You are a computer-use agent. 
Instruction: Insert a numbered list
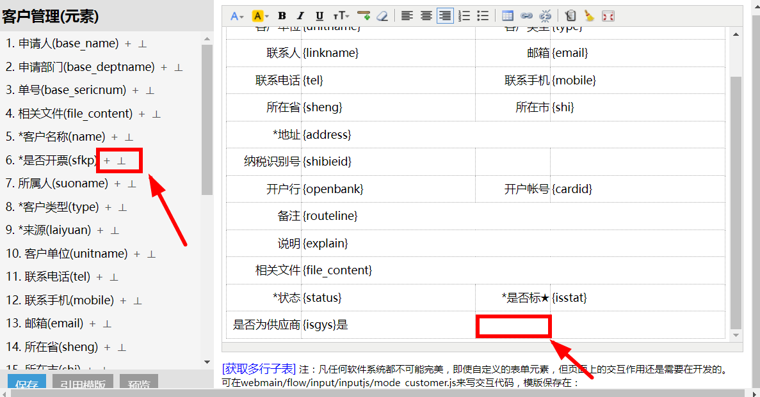click(464, 16)
